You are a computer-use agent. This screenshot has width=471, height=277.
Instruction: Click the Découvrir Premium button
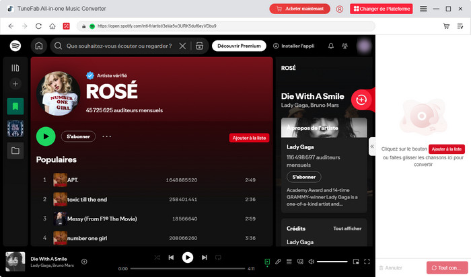(x=239, y=46)
